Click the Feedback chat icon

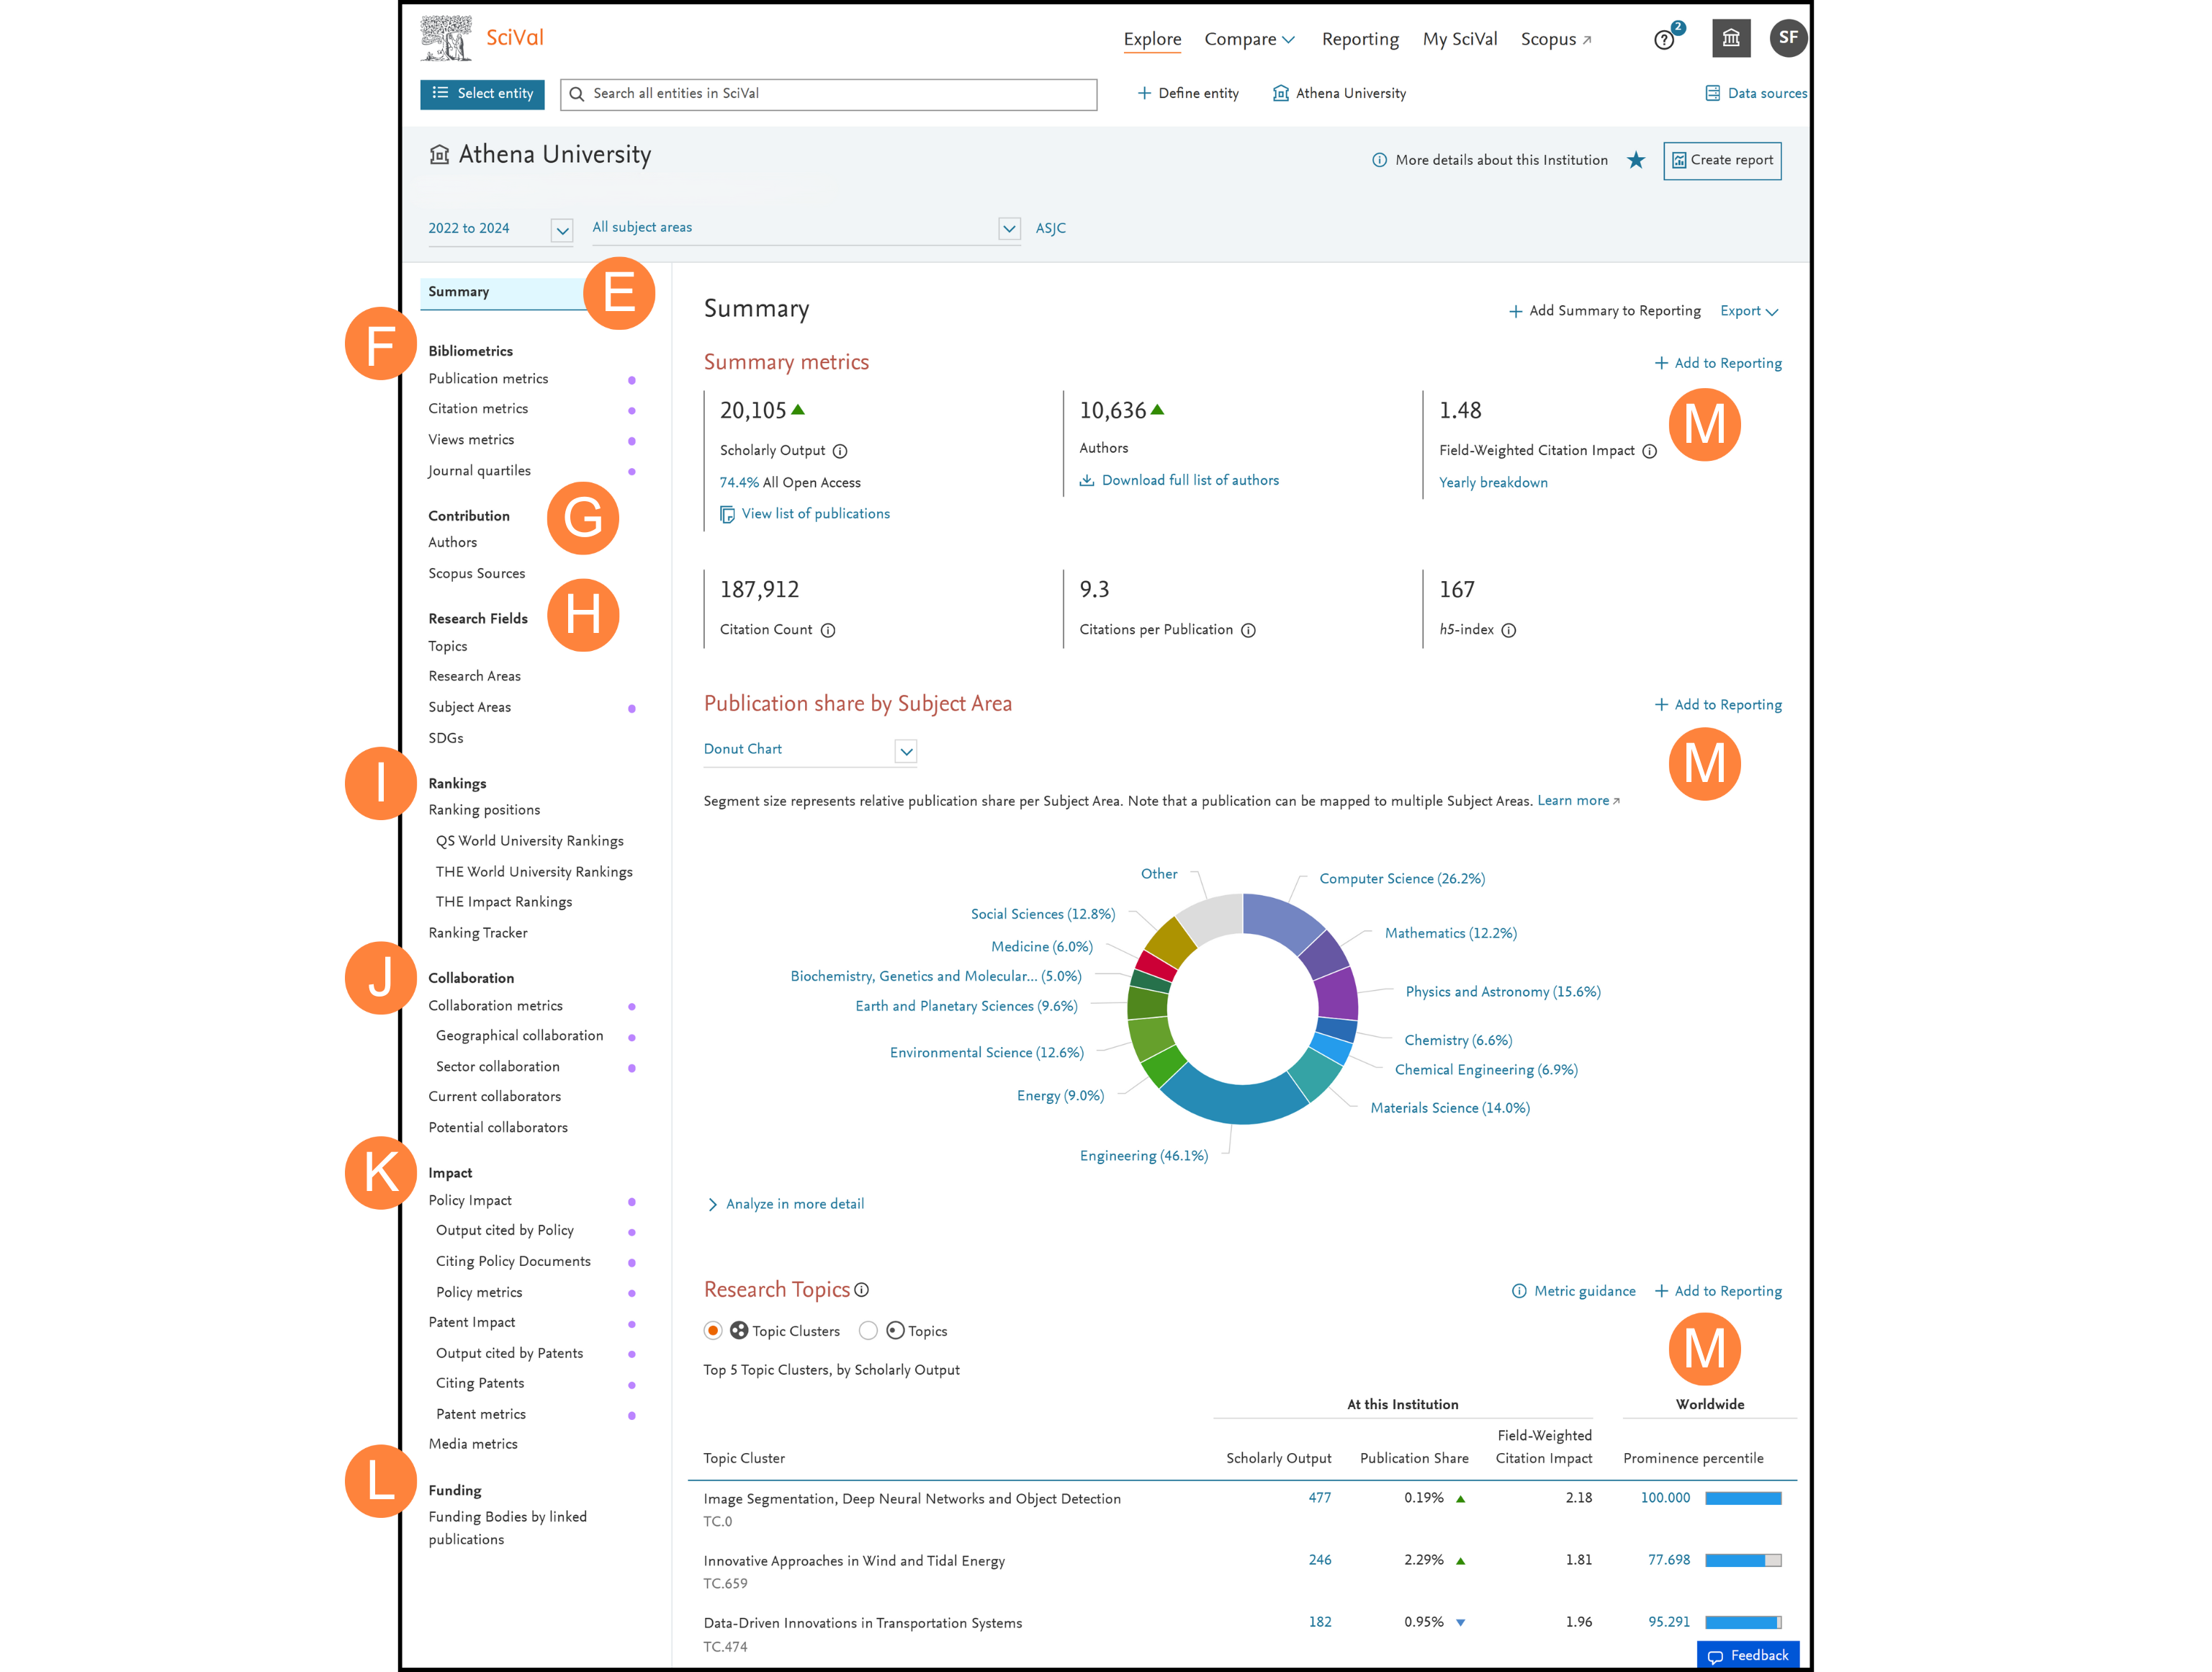1716,1657
